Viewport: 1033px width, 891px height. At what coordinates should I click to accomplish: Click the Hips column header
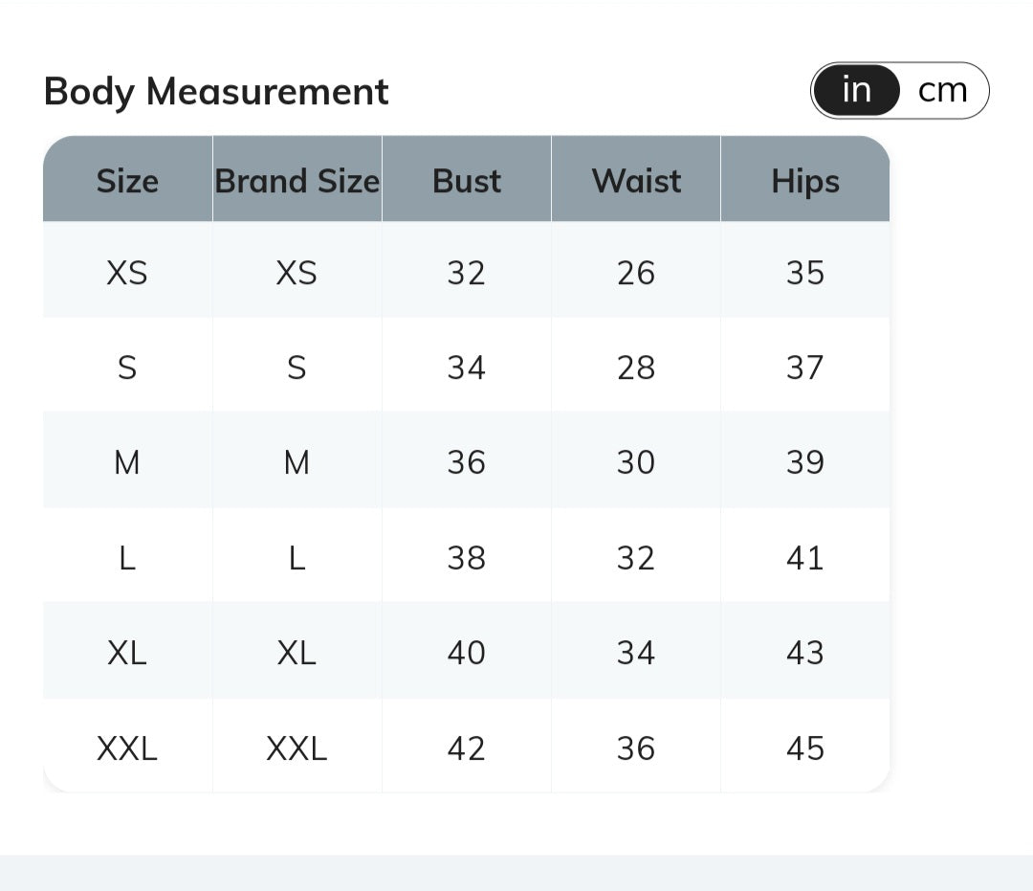pyautogui.click(x=805, y=181)
